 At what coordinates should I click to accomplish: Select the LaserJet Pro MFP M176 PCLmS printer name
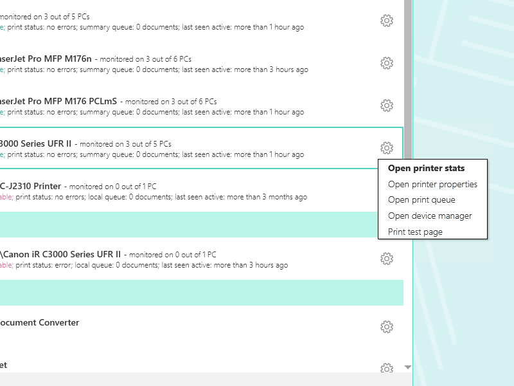pos(58,101)
